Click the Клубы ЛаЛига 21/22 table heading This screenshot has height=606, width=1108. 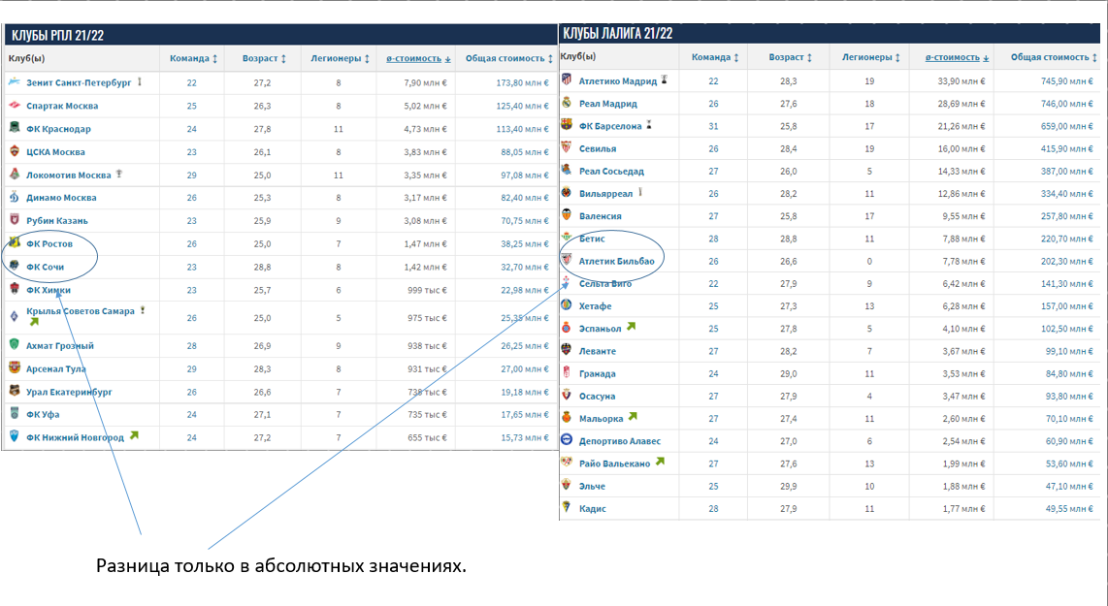618,33
